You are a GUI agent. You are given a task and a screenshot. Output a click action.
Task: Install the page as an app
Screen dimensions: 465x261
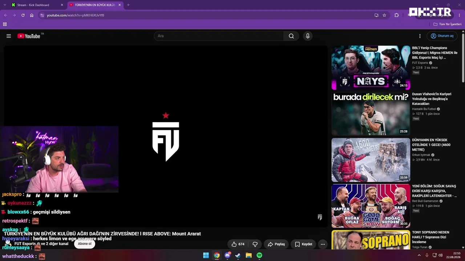376,15
